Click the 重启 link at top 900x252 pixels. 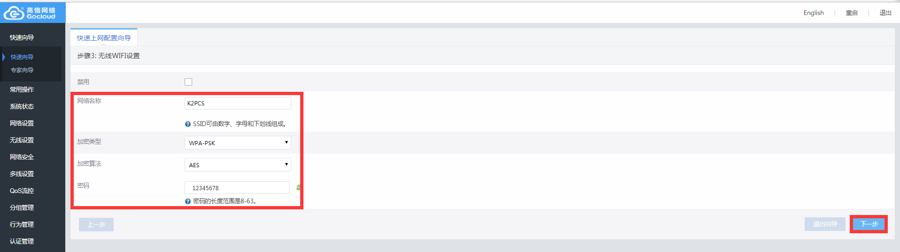(x=852, y=13)
